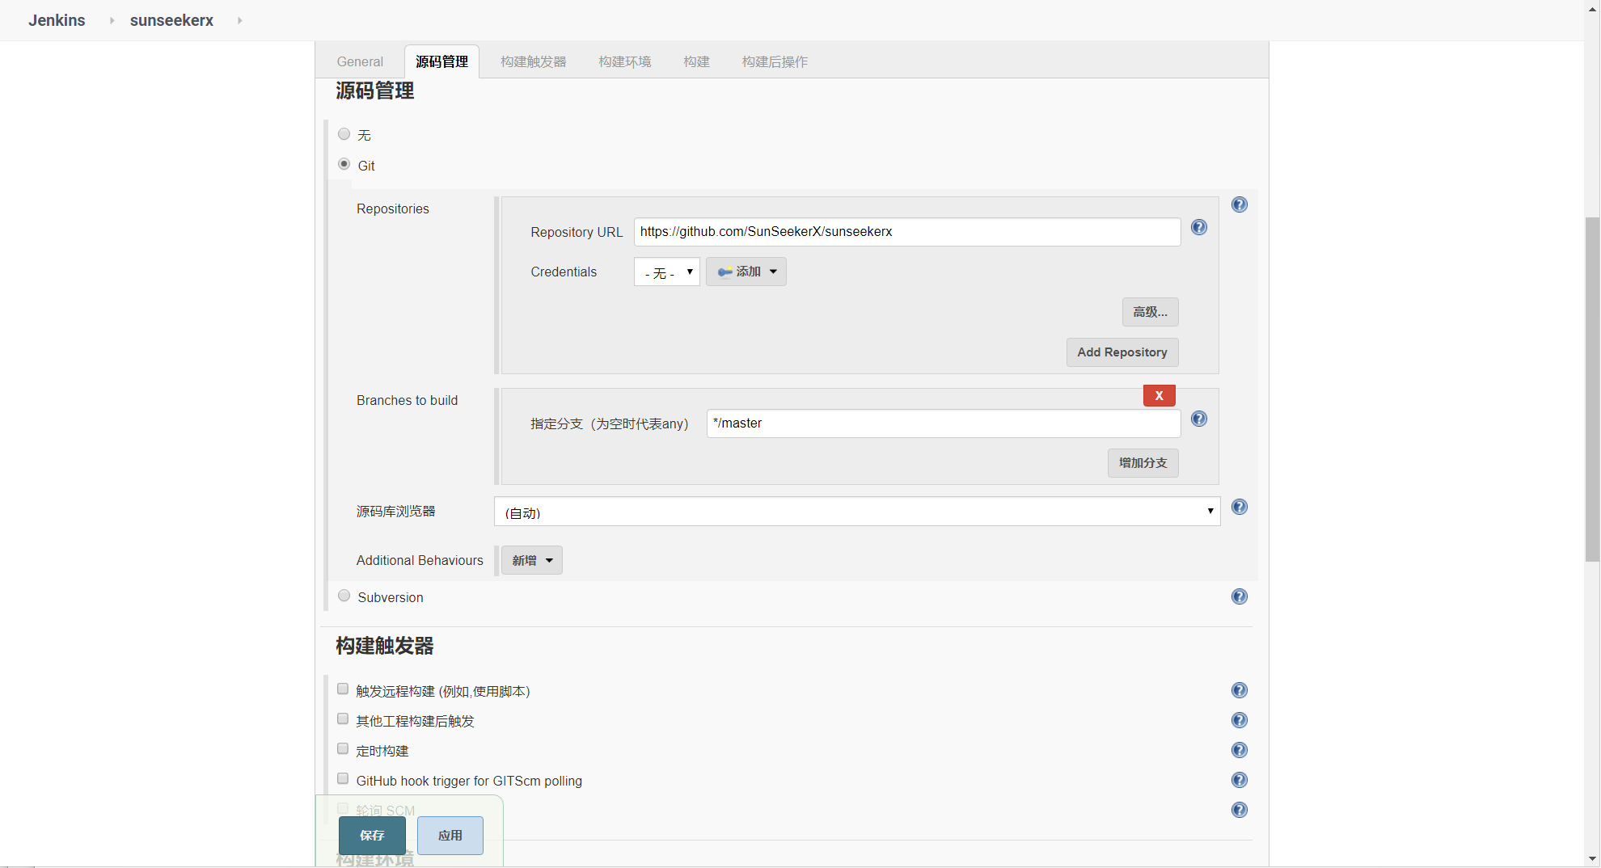Show help for 定时构建 option
Viewport: 1601px width, 868px height.
click(1239, 750)
